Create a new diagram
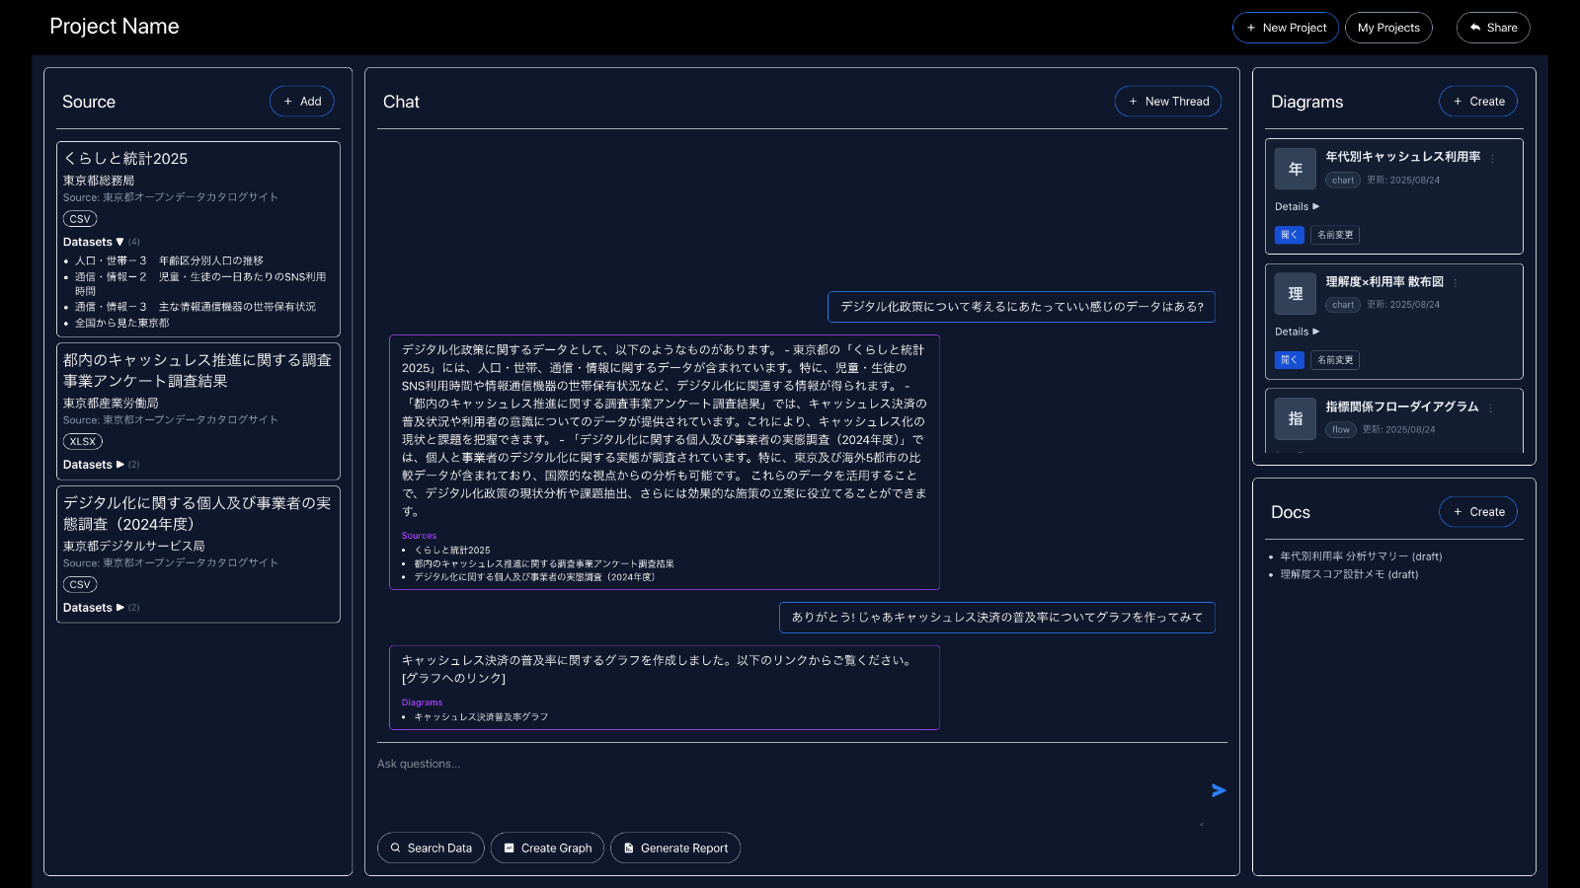This screenshot has width=1580, height=888. pos(1478,102)
